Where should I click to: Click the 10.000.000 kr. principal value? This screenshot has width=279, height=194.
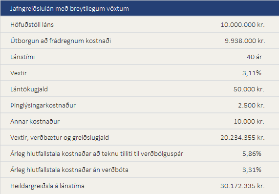click(242, 24)
